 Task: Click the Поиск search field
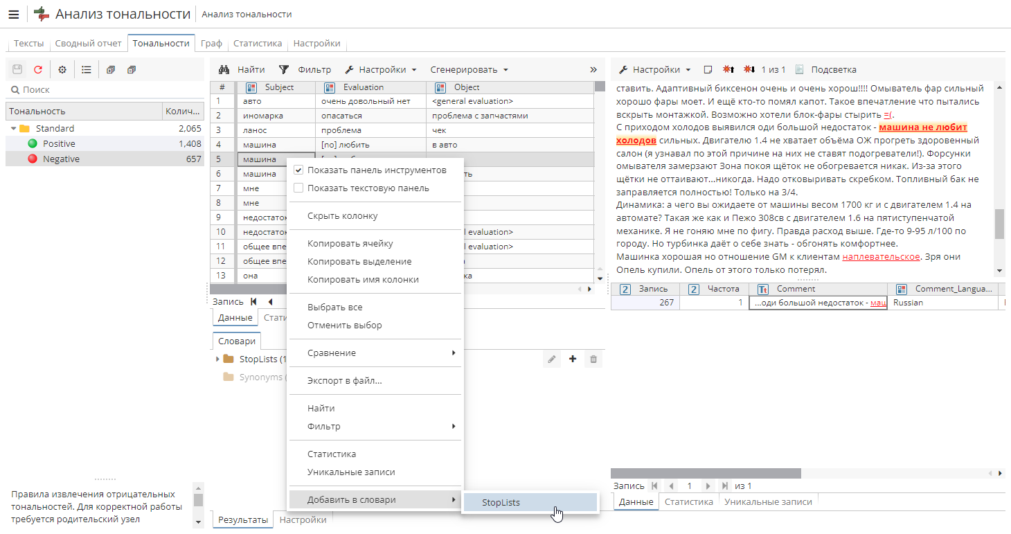point(105,89)
